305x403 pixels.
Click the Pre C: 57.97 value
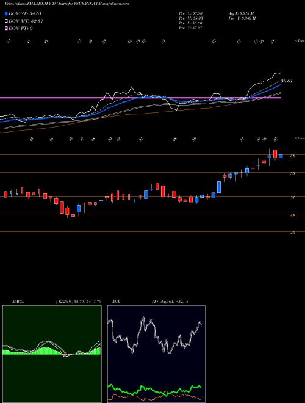pyautogui.click(x=191, y=28)
